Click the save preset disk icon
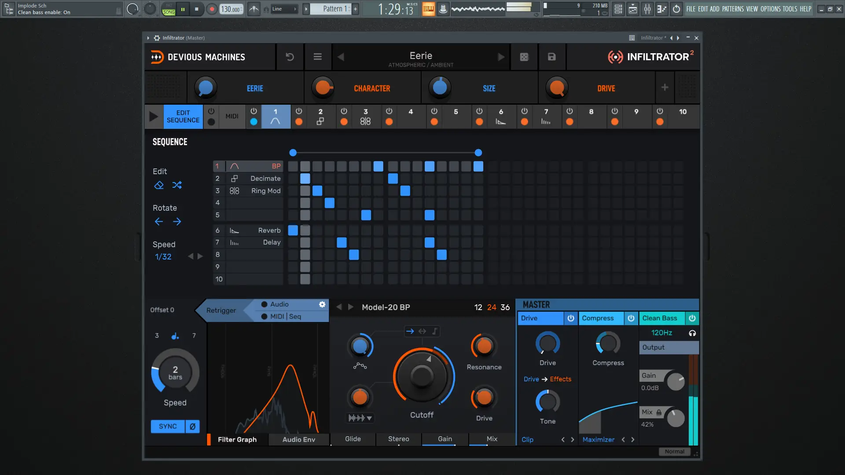 click(x=551, y=57)
